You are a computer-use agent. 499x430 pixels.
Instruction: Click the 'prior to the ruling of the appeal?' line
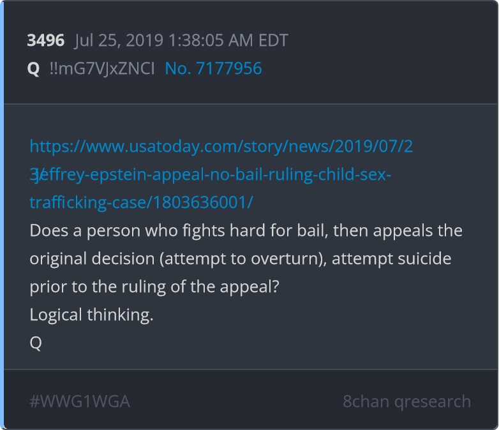click(154, 286)
